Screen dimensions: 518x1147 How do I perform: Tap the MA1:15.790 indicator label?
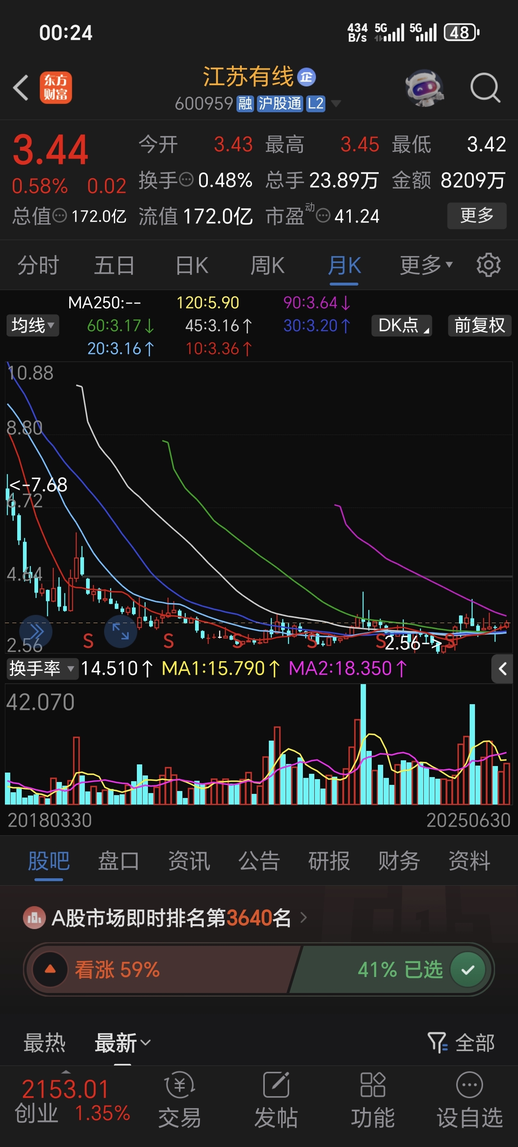click(221, 669)
